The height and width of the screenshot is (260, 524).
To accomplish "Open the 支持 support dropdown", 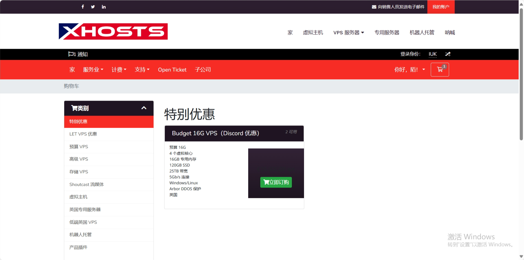I will [142, 70].
